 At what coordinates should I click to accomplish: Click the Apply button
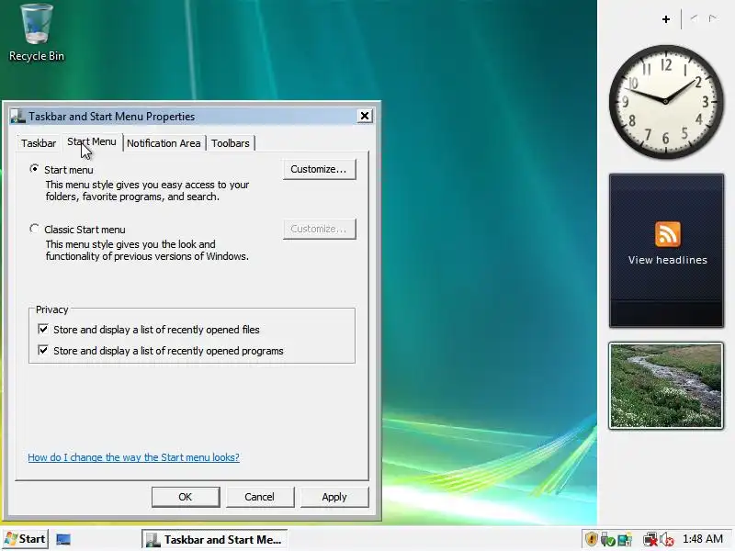[x=334, y=497]
